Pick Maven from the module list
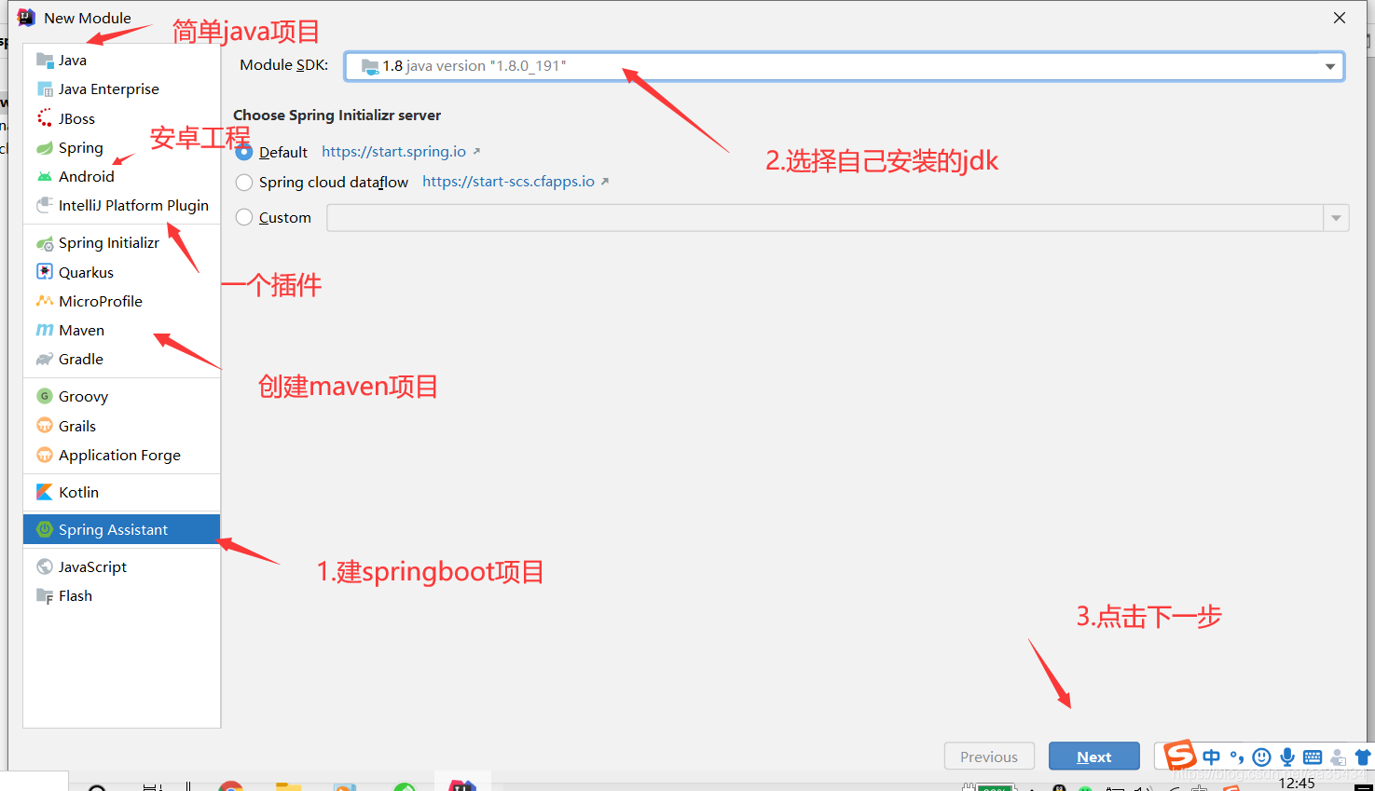 (x=121, y=330)
